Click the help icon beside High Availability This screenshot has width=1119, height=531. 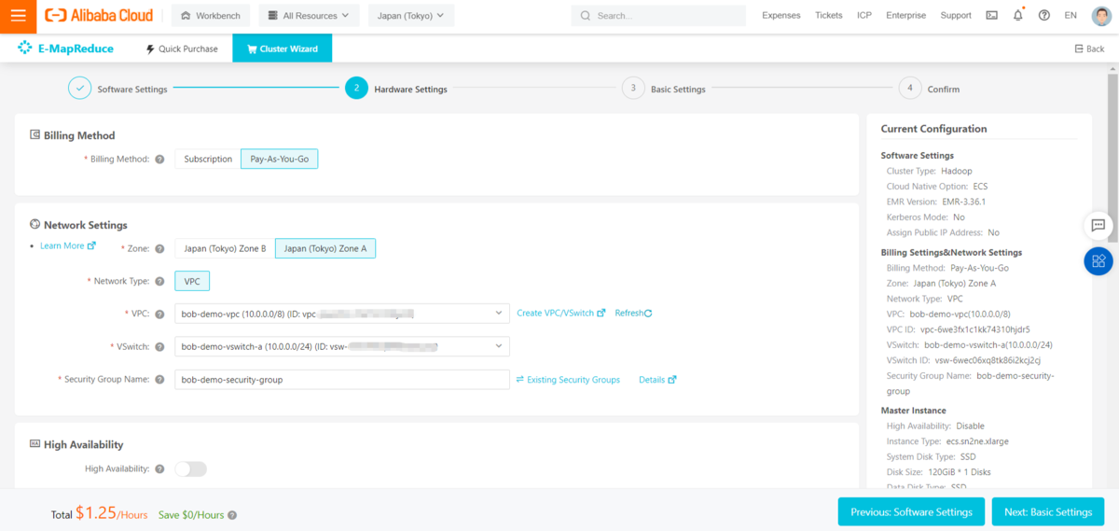click(159, 469)
